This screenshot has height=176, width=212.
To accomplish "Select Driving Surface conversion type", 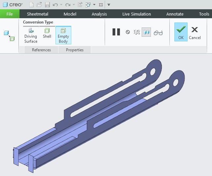I will pos(31,35).
